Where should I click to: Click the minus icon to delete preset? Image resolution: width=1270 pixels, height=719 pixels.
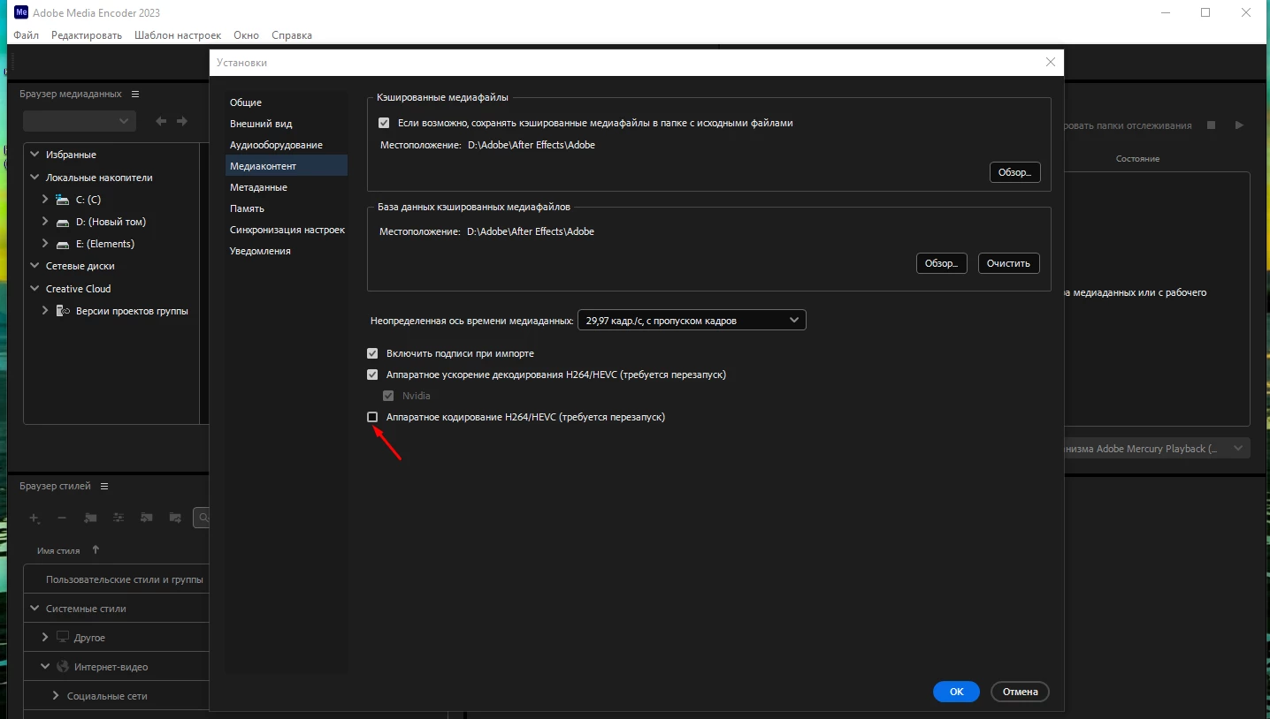(x=62, y=518)
